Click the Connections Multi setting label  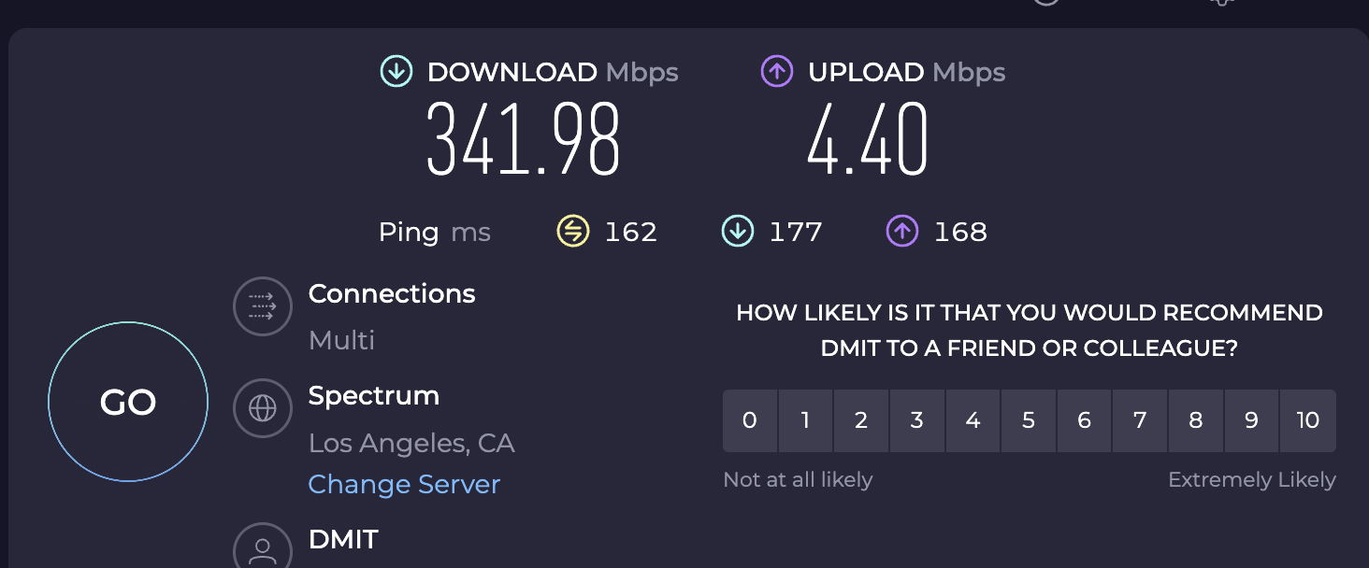tap(342, 340)
